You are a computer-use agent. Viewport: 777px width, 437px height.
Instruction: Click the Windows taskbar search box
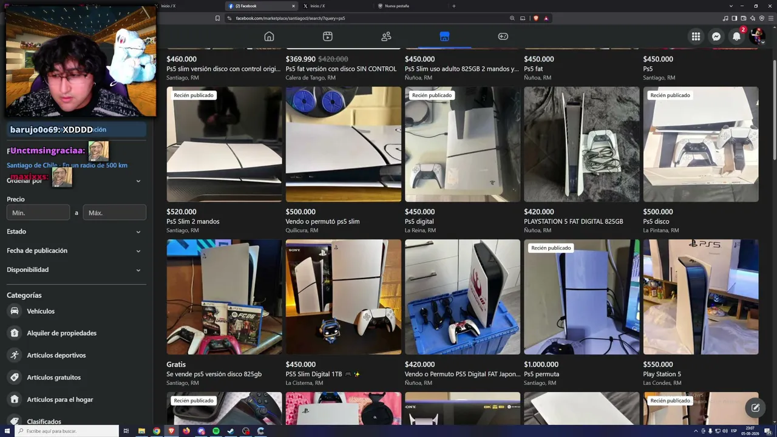click(67, 431)
